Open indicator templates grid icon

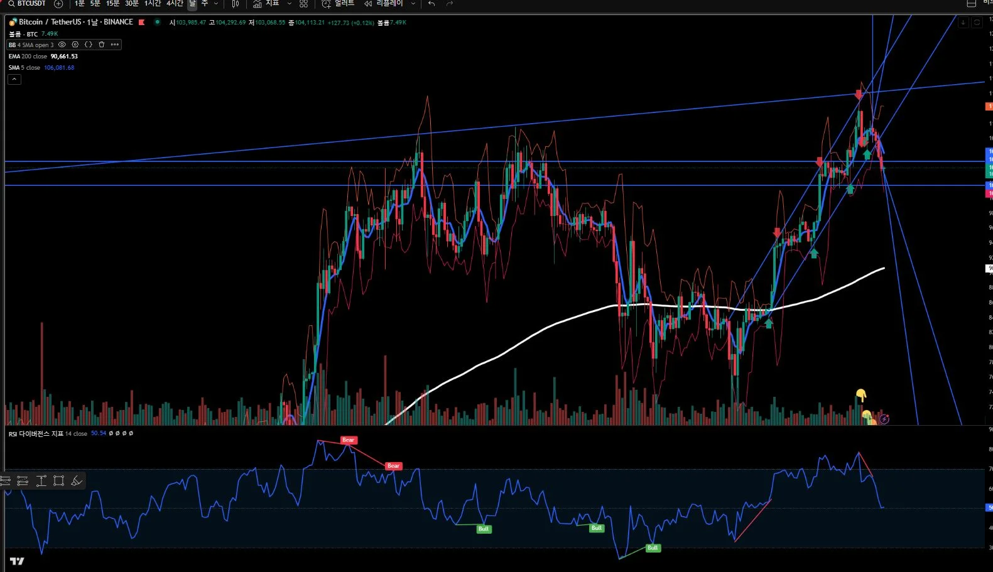tap(304, 4)
